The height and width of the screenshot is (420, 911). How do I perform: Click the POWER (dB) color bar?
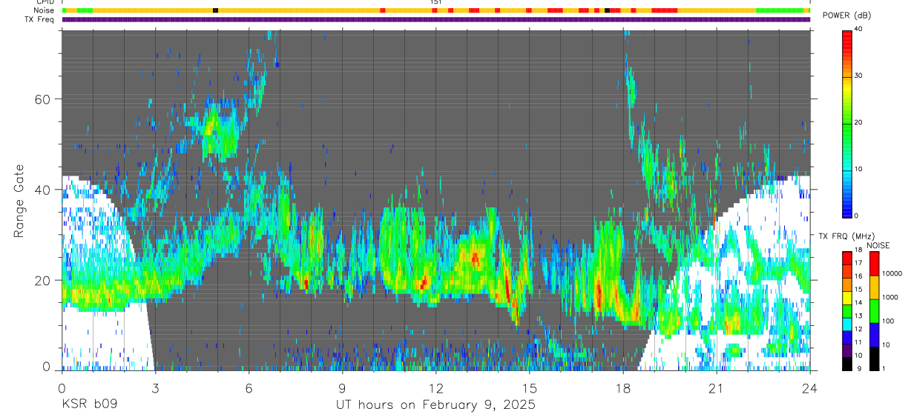(x=847, y=123)
